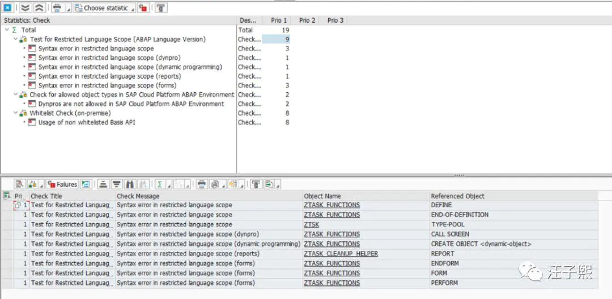Viewport: 612px width, 299px height.
Task: Click the blue close-panel X icon in top toolbar
Action: pyautogui.click(x=7, y=7)
